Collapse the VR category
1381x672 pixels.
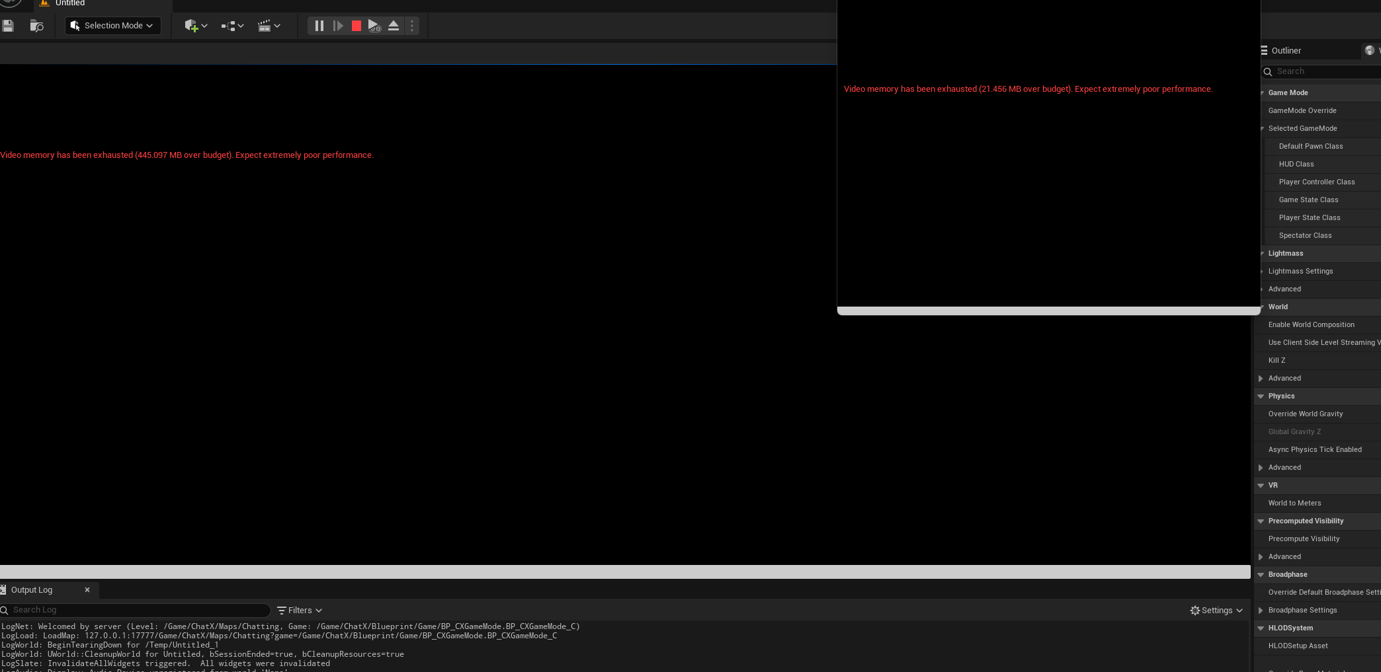[1261, 486]
